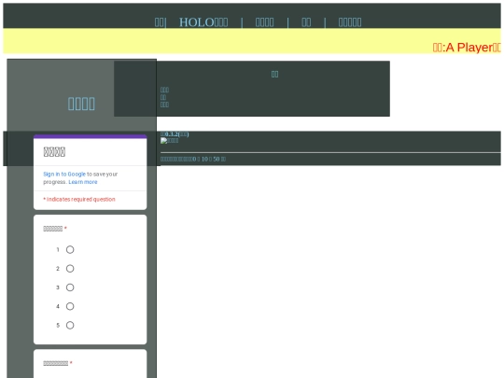Viewport: 504px width, 378px height.
Task: Click the Indicates required question note
Action: point(79,200)
